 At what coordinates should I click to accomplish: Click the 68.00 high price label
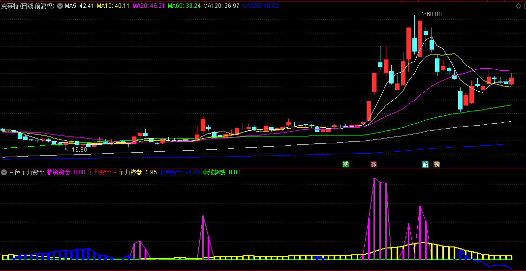(x=434, y=14)
